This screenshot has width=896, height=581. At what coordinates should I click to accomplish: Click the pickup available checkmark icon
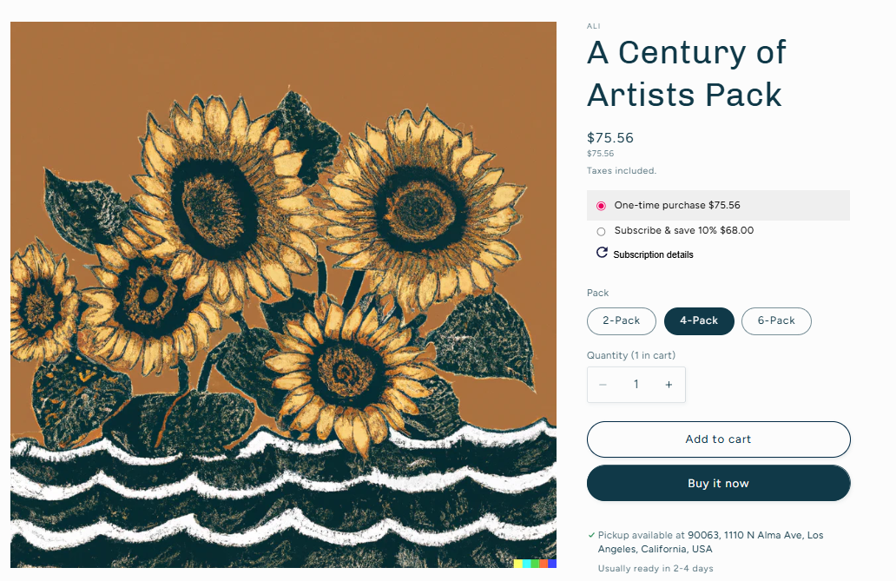tap(591, 535)
